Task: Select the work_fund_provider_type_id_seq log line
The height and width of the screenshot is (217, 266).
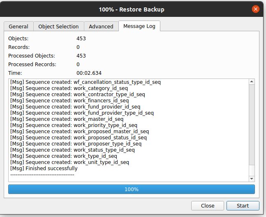Action: (x=82, y=113)
